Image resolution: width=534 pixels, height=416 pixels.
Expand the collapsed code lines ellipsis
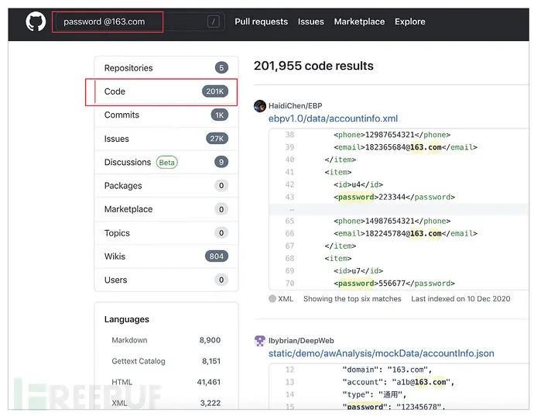tap(291, 209)
